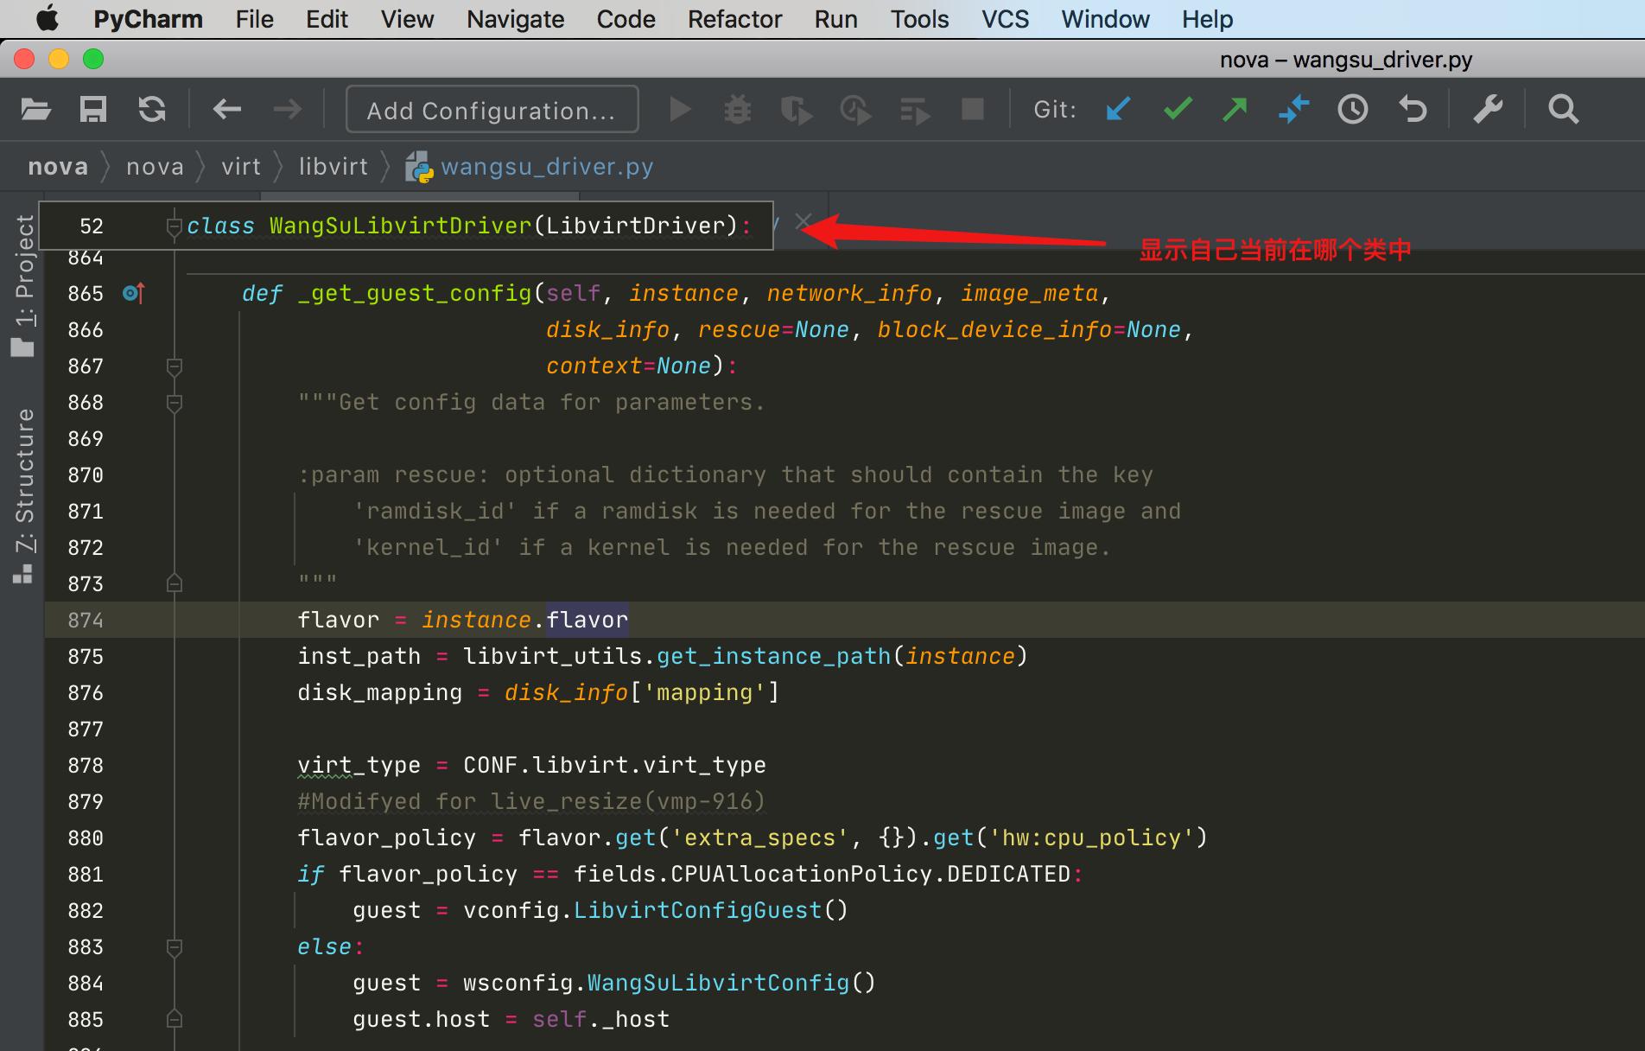The image size is (1645, 1051).
Task: Click the Synchronize refresh icon
Action: 152,110
